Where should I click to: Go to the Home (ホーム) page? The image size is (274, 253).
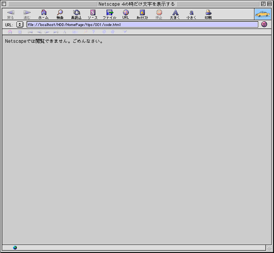click(43, 15)
